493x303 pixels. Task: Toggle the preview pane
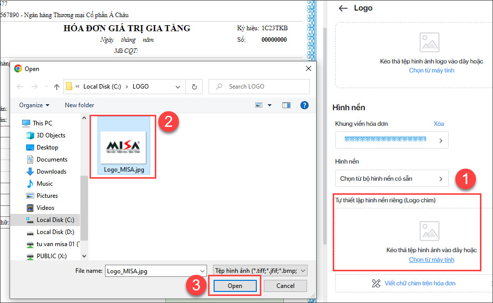click(286, 105)
